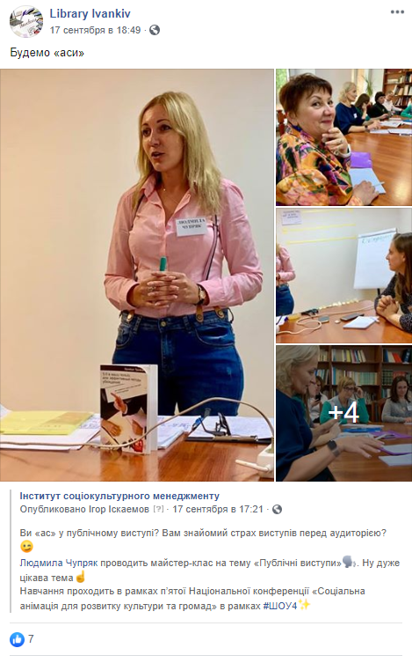Click the pointing-up finger emoji
The width and height of the screenshot is (412, 663).
click(80, 577)
